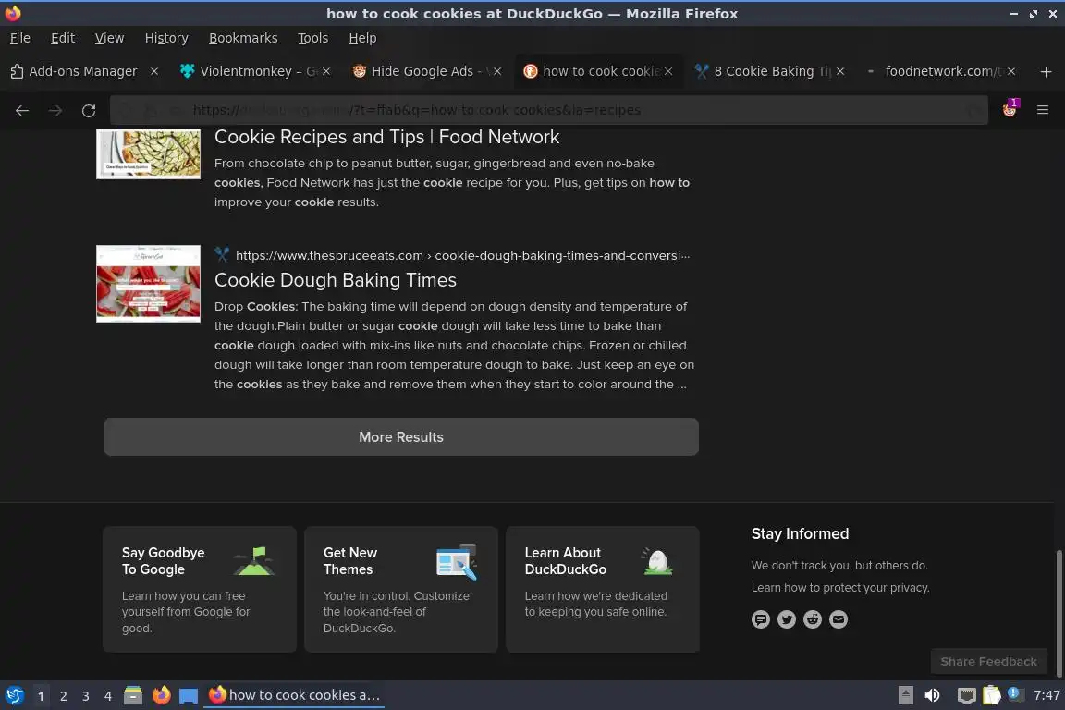Viewport: 1065px width, 710px height.
Task: Click the forward navigation arrow
Action: 55,110
